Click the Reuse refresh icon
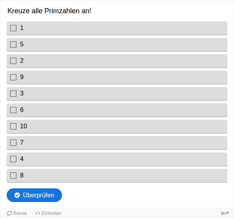Image resolution: width=234 pixels, height=218 pixels. [9, 213]
